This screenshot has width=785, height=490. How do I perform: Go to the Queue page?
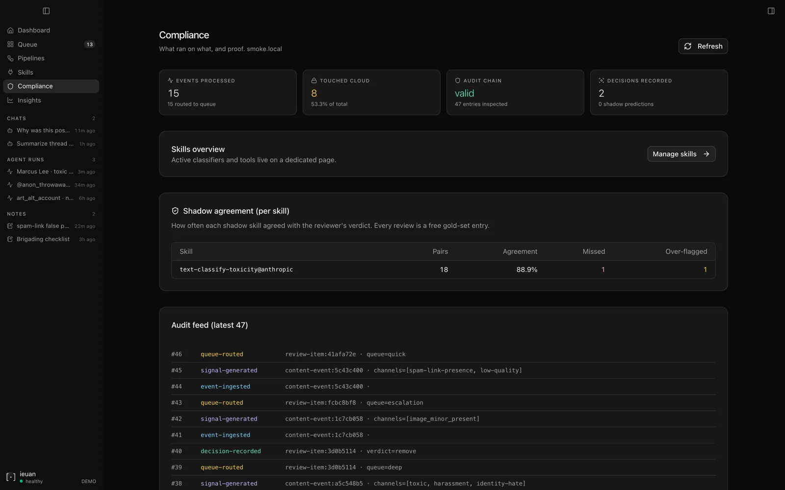coord(51,45)
